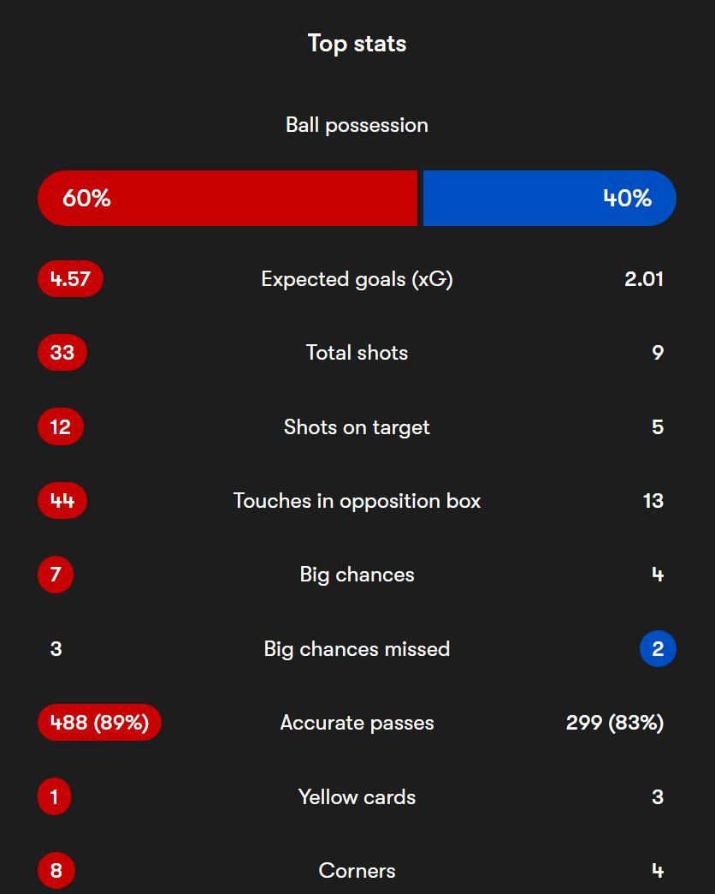Select the 4.57 expected goals badge
Image resolution: width=715 pixels, height=894 pixels.
[71, 279]
